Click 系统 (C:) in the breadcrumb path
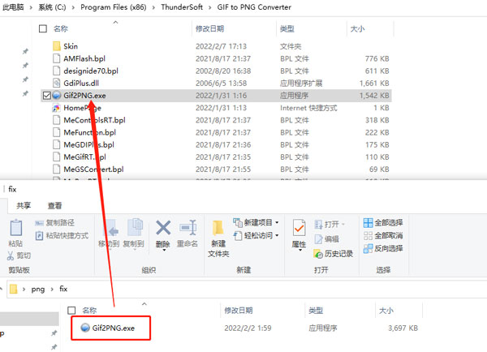487x352 pixels. point(52,7)
